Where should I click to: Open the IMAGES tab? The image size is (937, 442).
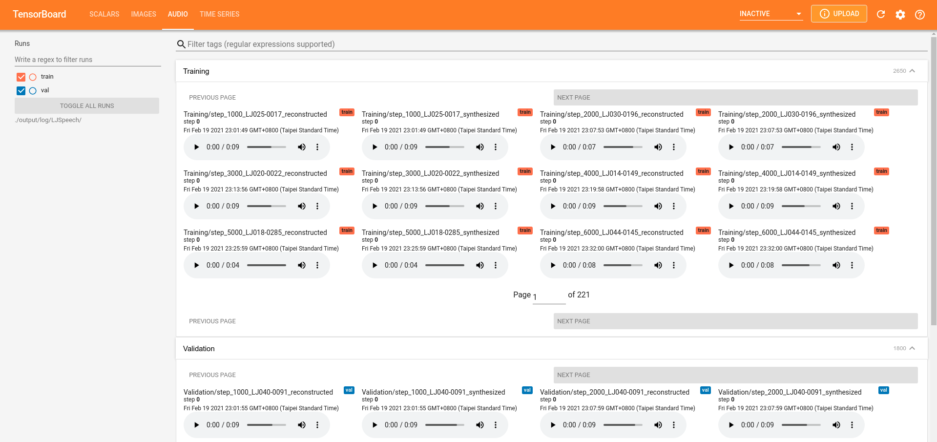click(x=143, y=14)
